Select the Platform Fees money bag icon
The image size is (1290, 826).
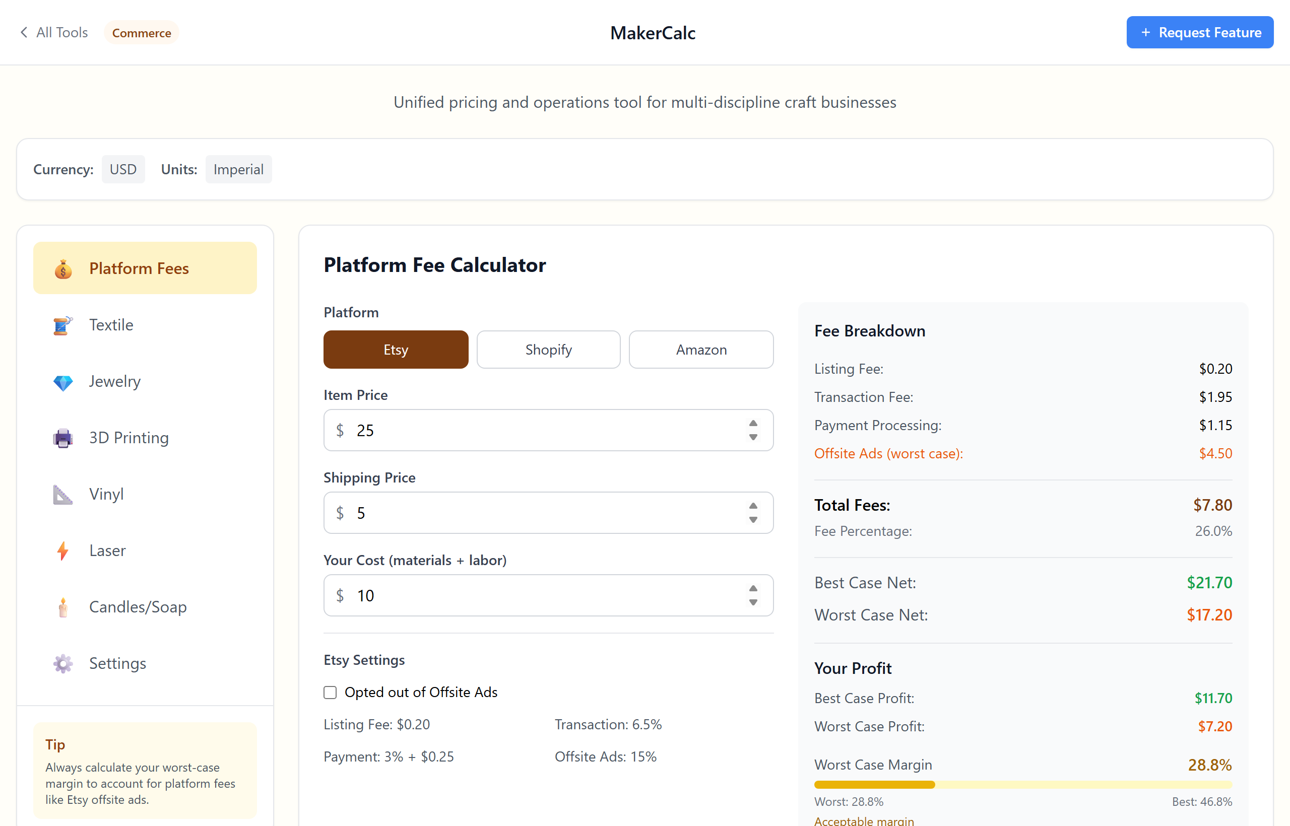(x=63, y=268)
